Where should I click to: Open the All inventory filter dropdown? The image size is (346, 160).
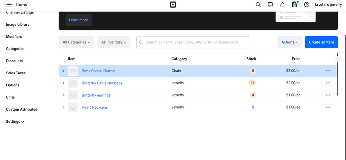pyautogui.click(x=114, y=42)
